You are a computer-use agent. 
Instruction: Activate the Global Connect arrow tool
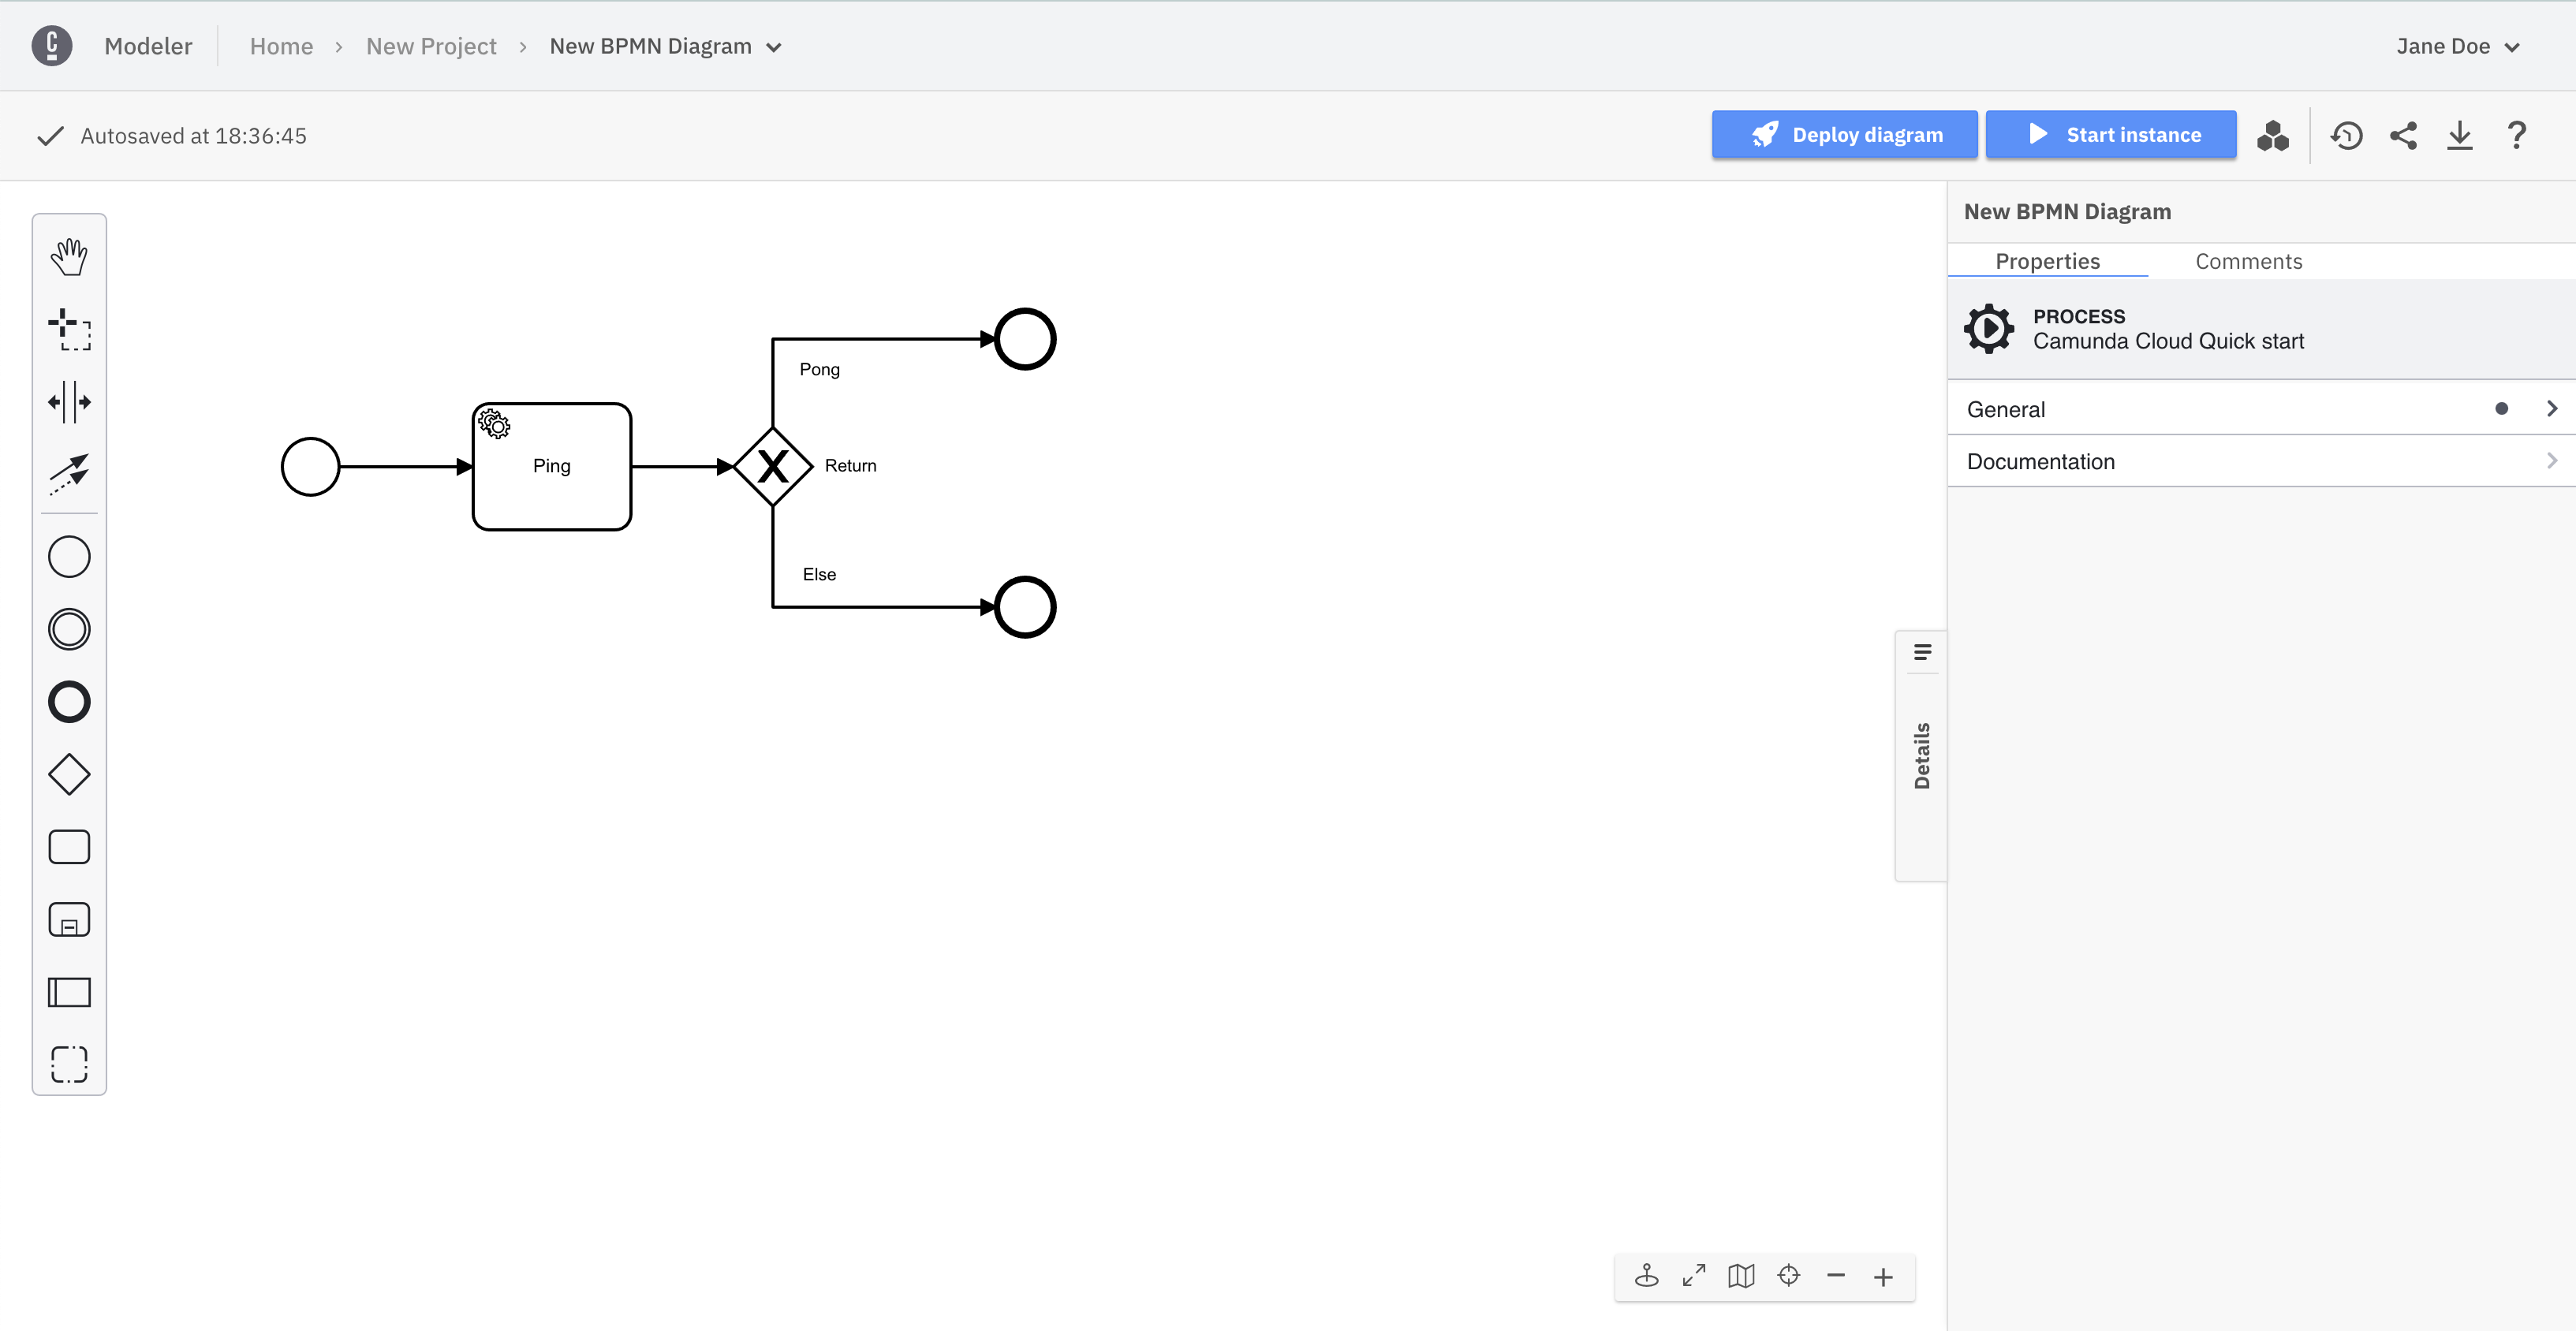coord(69,474)
